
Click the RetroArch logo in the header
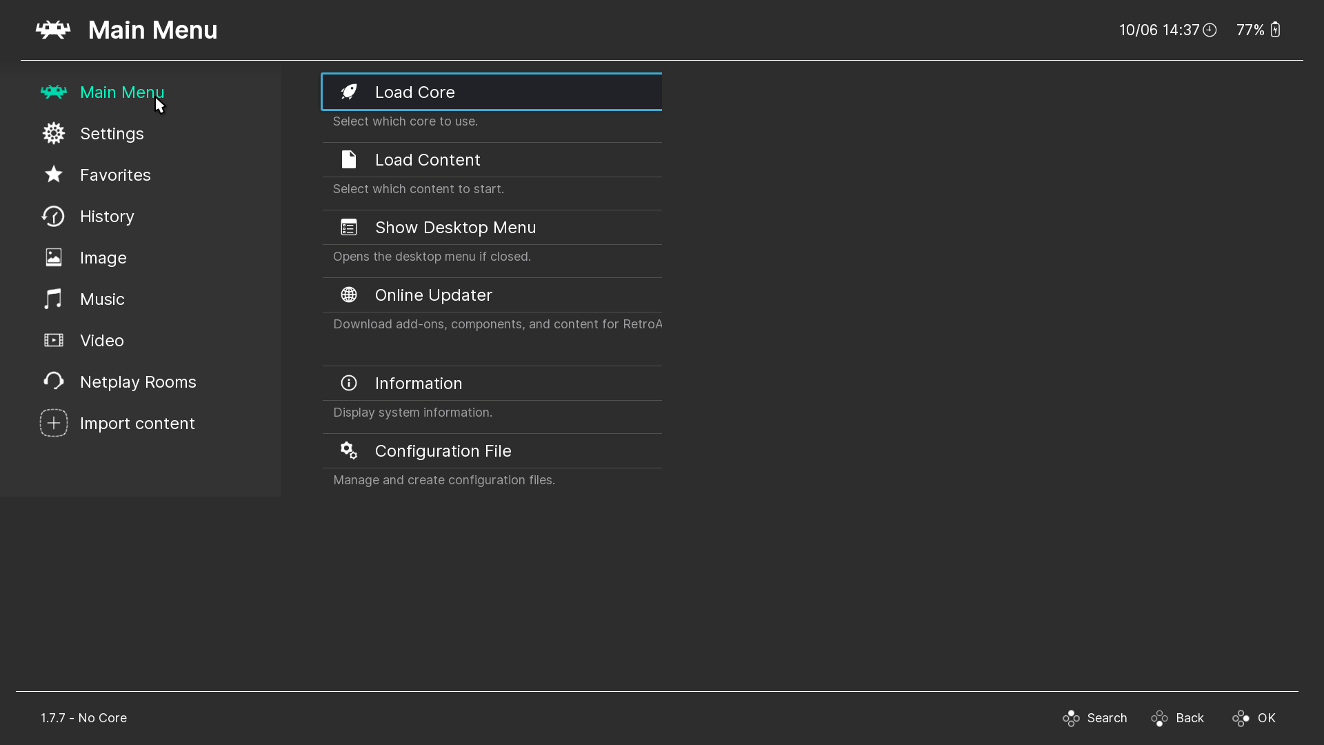point(52,30)
